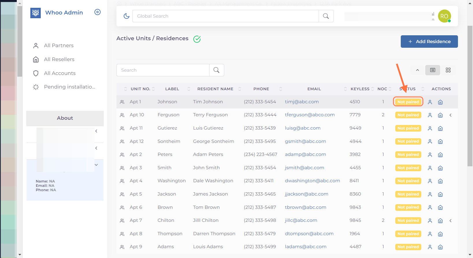Click the home icon for Apt 9

(x=440, y=247)
